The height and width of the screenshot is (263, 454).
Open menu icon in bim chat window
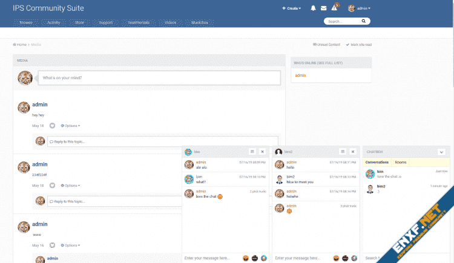pyautogui.click(x=252, y=151)
